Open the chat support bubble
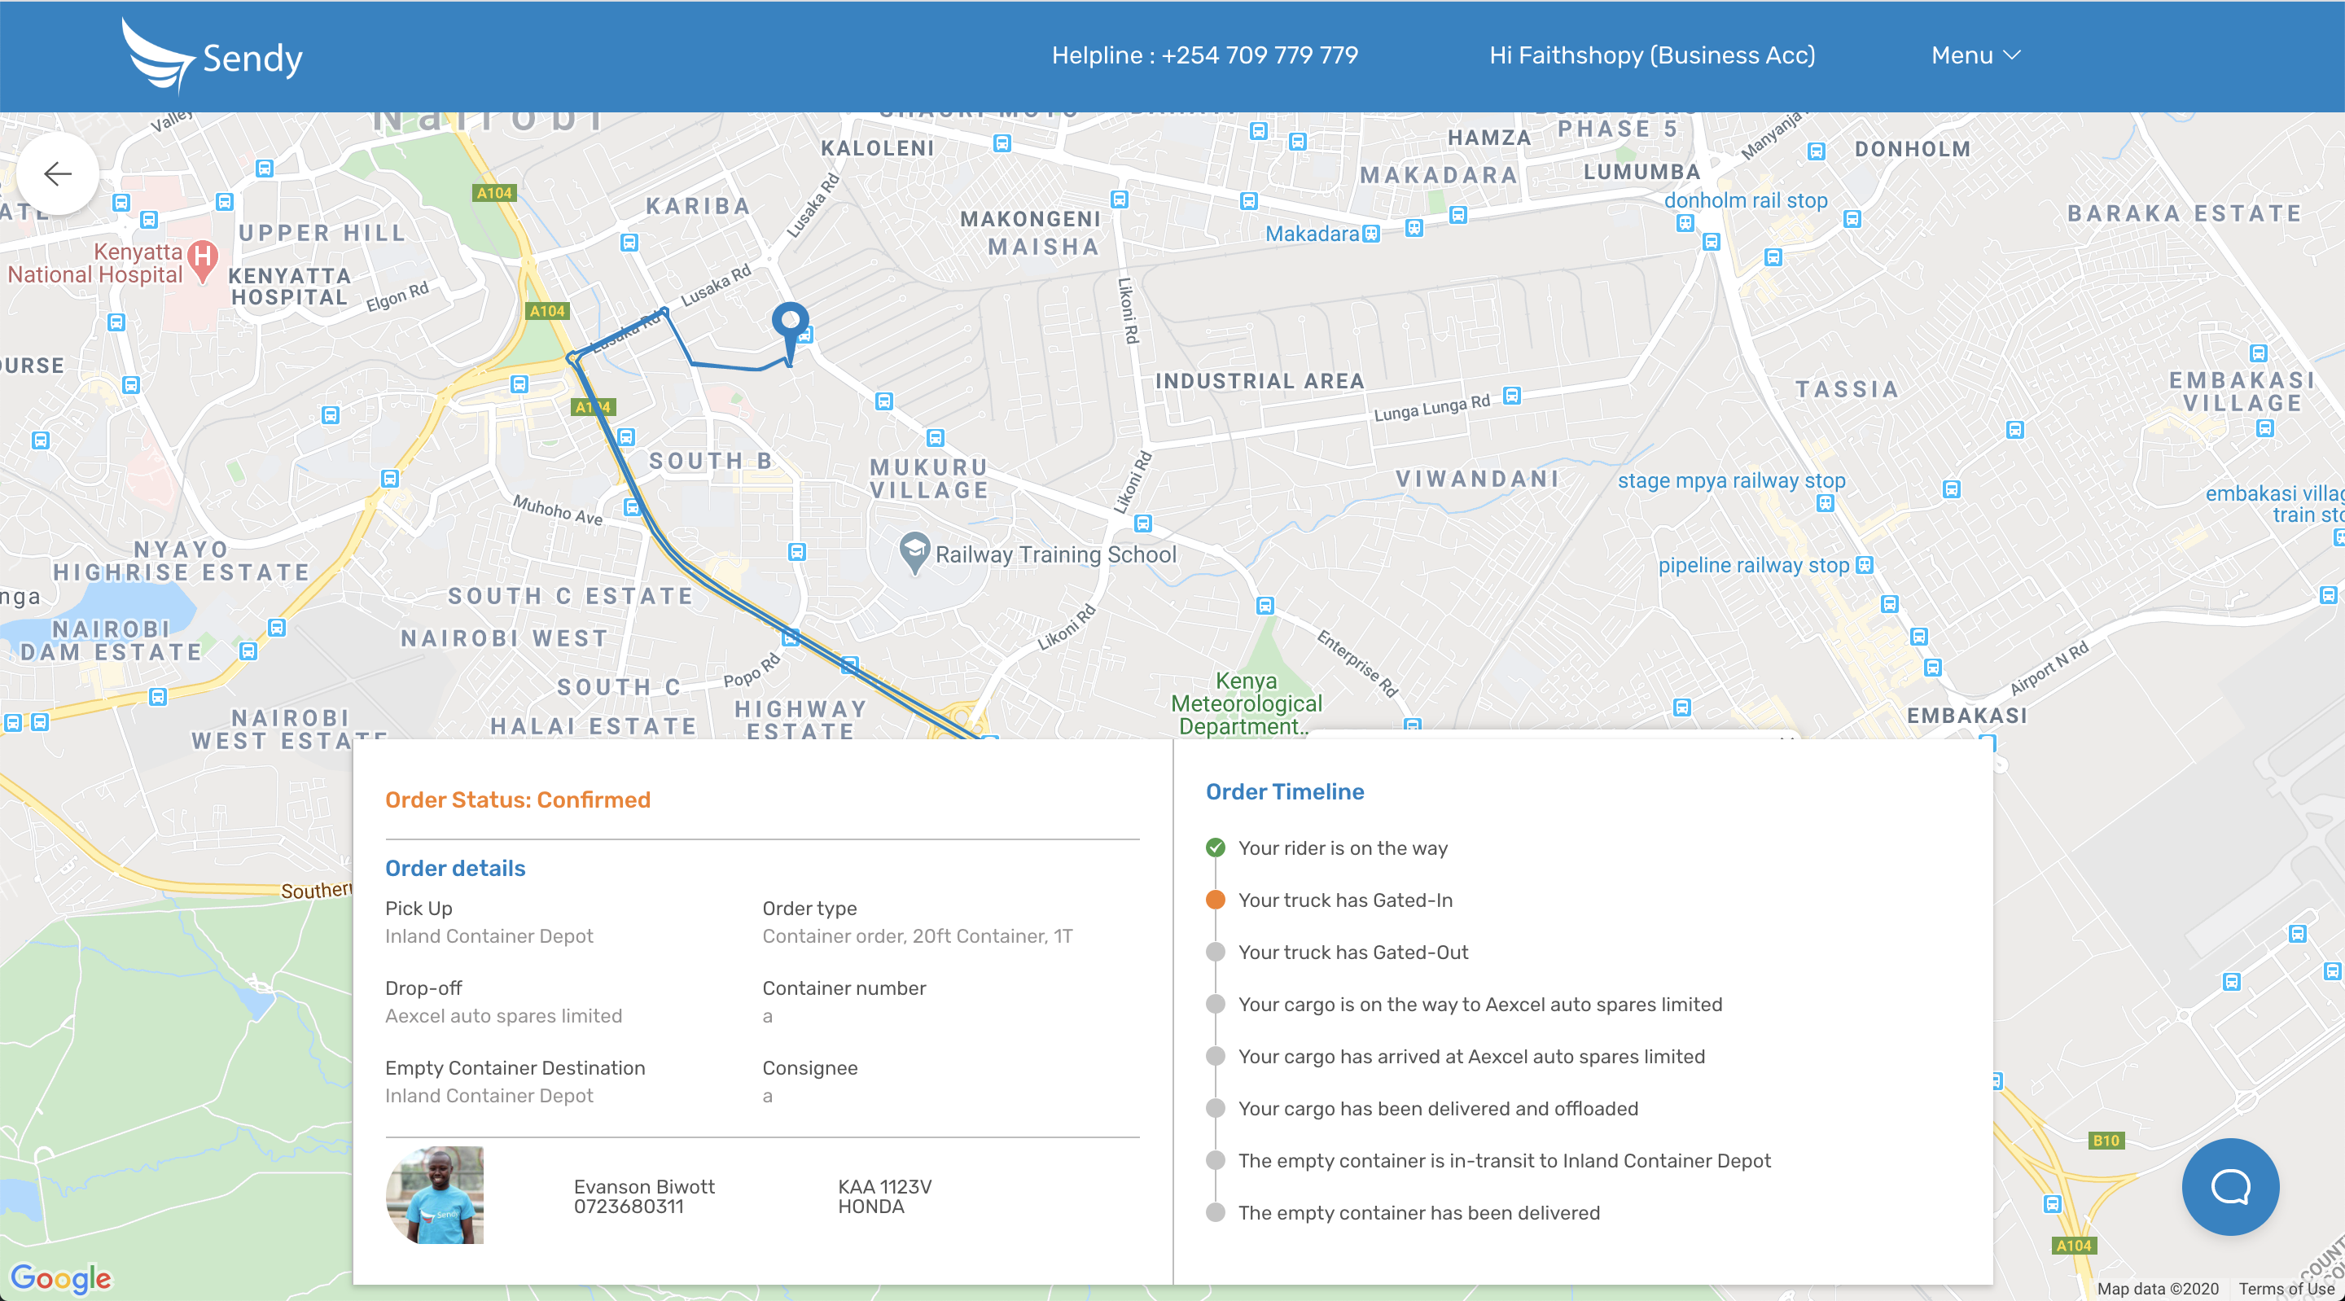This screenshot has height=1301, width=2345. pos(2229,1186)
